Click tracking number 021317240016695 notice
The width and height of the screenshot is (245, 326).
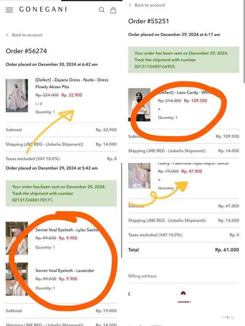click(x=183, y=60)
